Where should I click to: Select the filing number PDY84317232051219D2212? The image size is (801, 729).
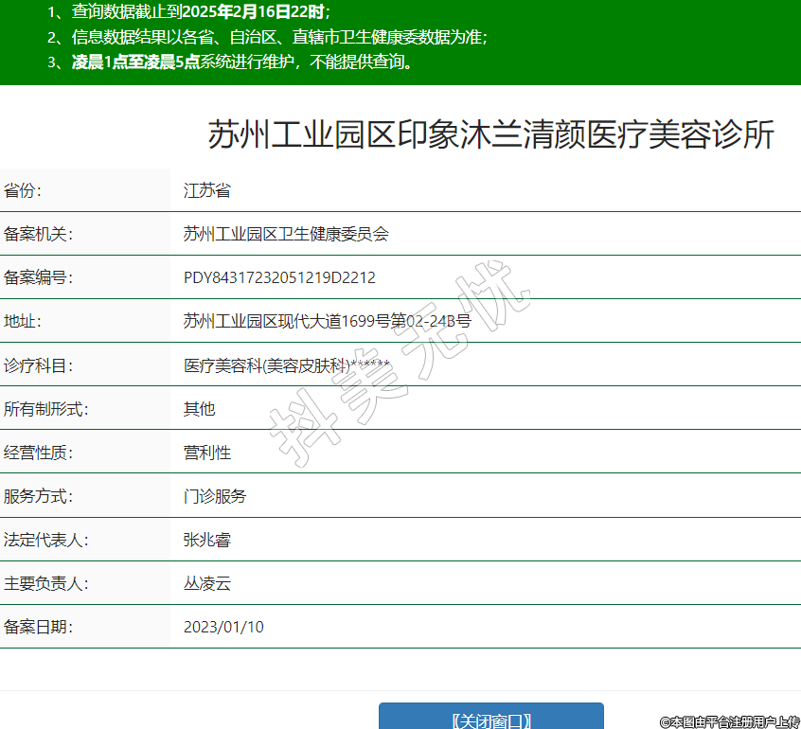(x=279, y=277)
